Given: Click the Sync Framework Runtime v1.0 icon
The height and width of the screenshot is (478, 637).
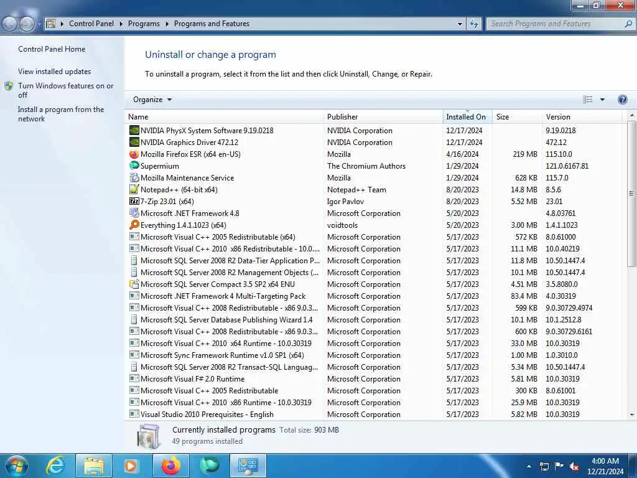Looking at the screenshot, I should [x=134, y=355].
